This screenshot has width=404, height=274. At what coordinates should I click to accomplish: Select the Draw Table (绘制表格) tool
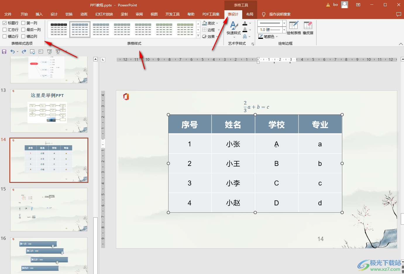[294, 28]
